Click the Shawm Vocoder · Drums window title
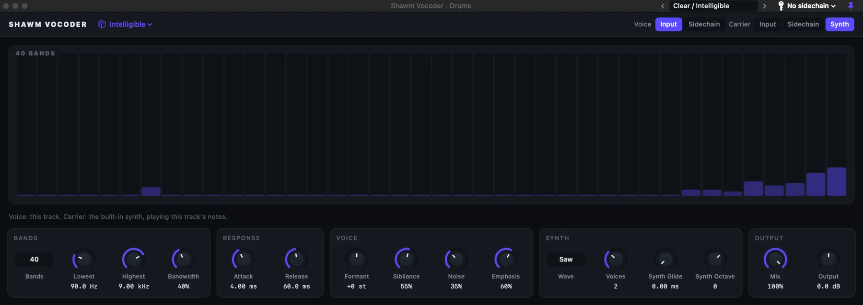Image resolution: width=863 pixels, height=305 pixels. pos(431,6)
